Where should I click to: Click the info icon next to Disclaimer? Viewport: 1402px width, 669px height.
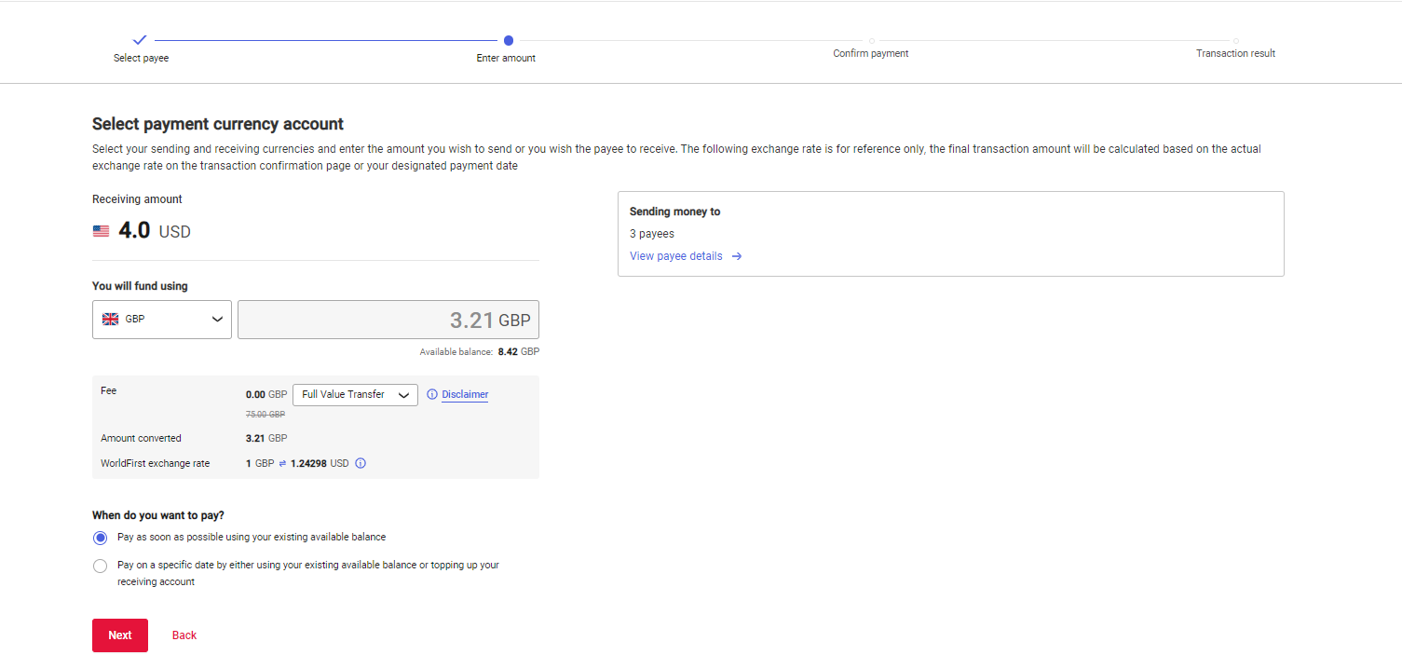pyautogui.click(x=431, y=394)
